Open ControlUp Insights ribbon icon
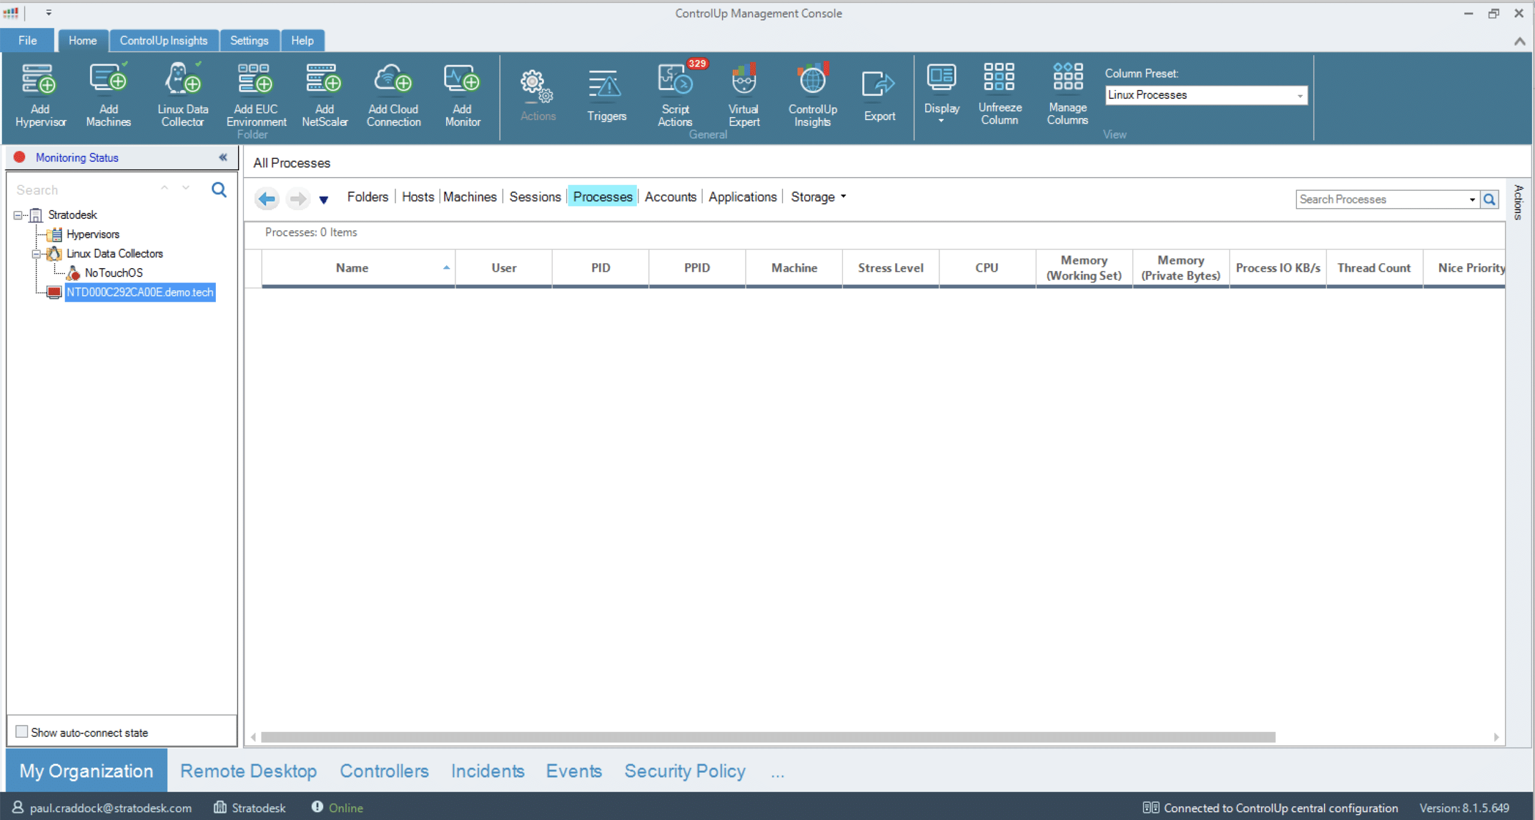This screenshot has width=1535, height=820. (812, 95)
